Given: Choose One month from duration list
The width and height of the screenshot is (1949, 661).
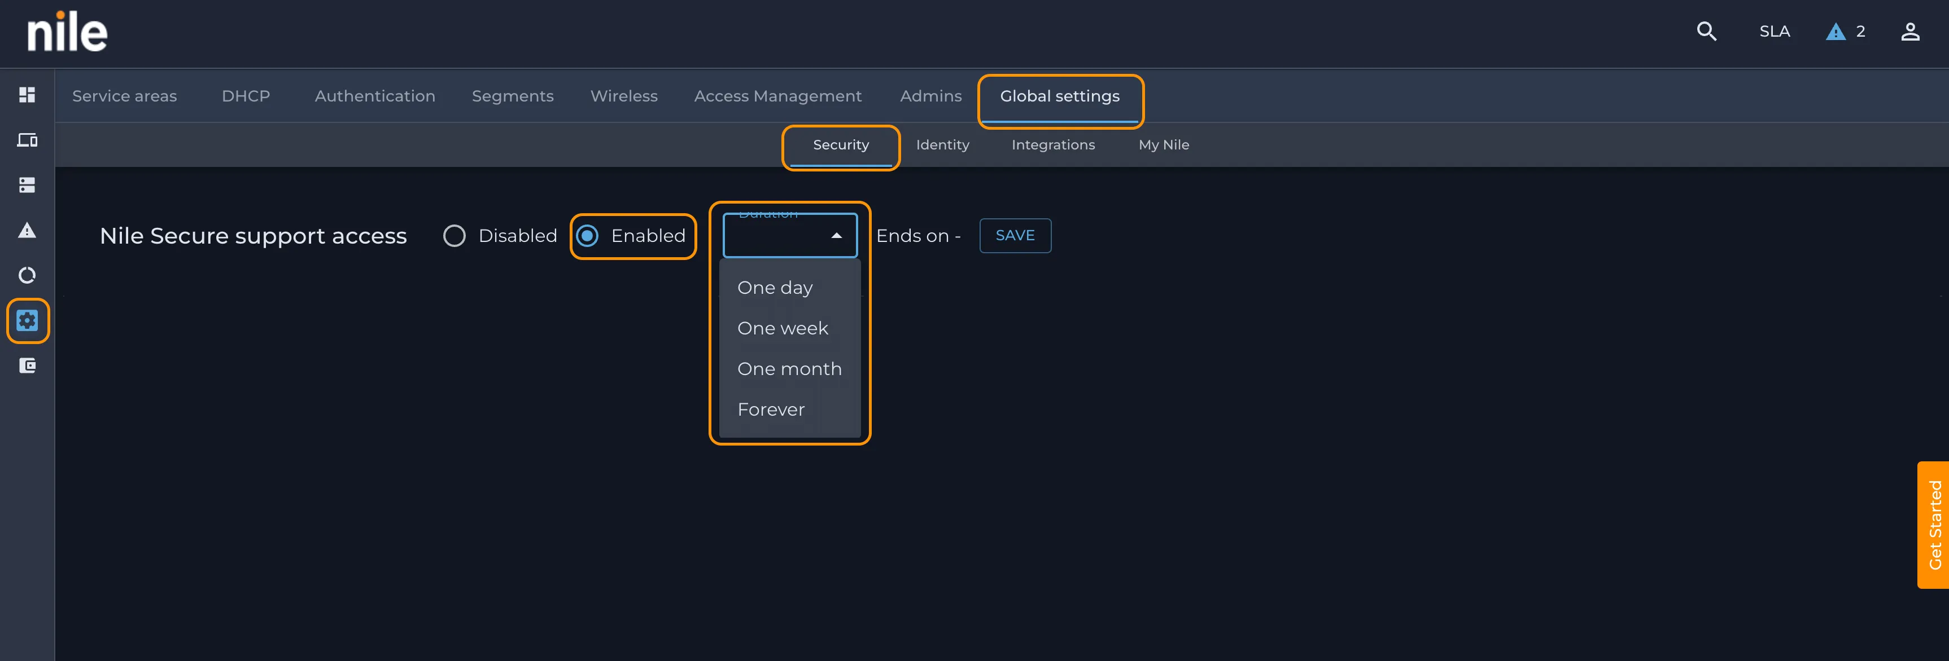Looking at the screenshot, I should (790, 369).
